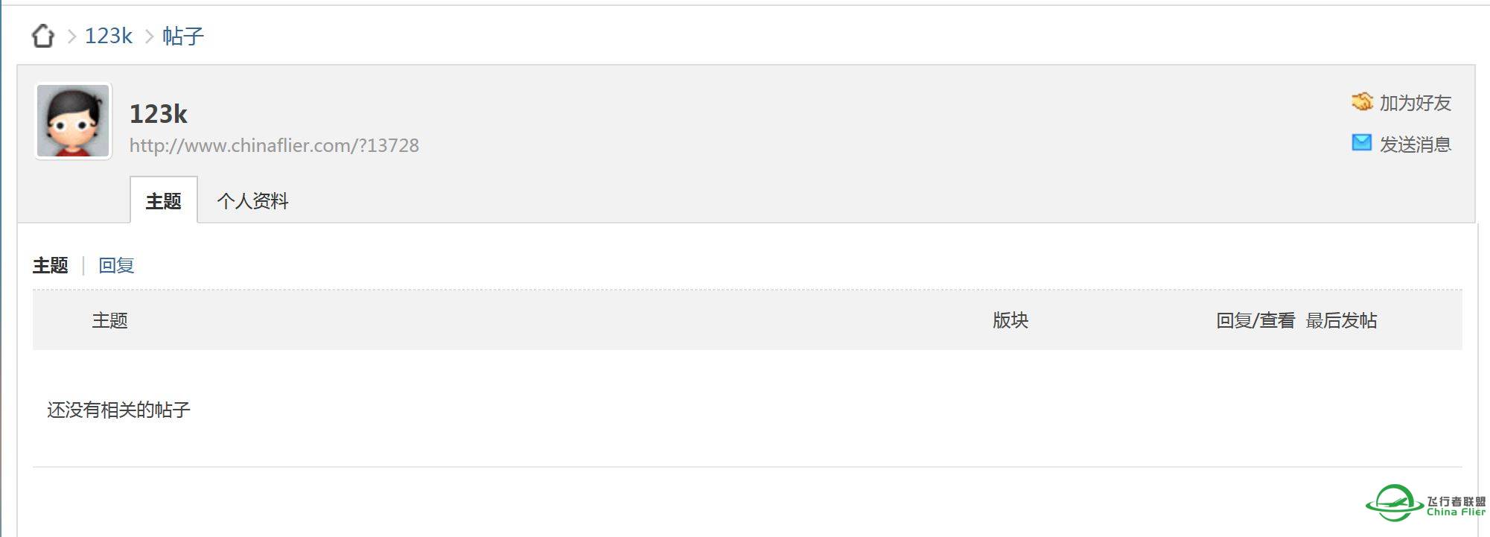Image resolution: width=1490 pixels, height=537 pixels.
Task: Click the handshake add-friend icon
Action: pos(1361,102)
